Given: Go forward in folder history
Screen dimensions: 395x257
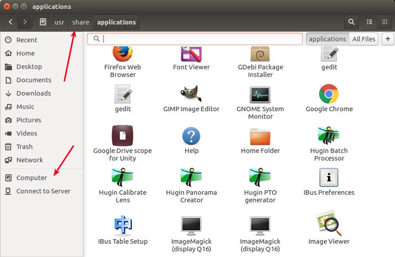Looking at the screenshot, I should click(25, 22).
